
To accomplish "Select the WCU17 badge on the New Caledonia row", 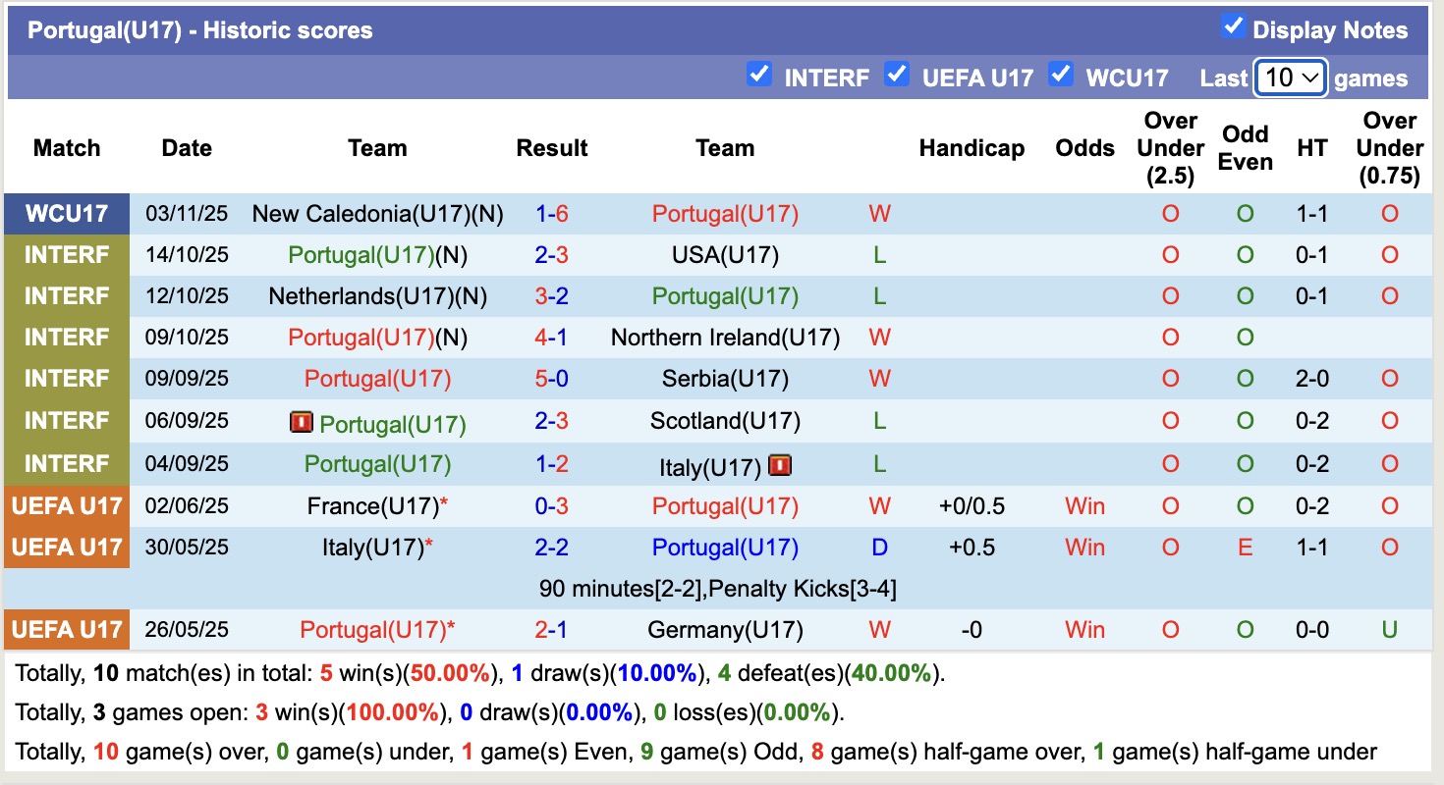I will point(65,214).
